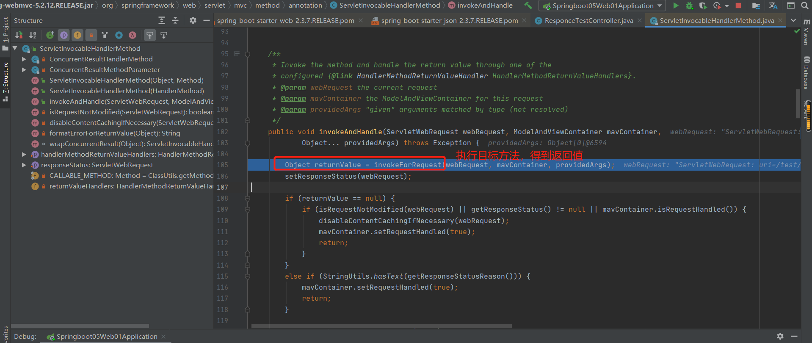The width and height of the screenshot is (812, 343).
Task: Click the Build project hammer icon
Action: pyautogui.click(x=528, y=6)
